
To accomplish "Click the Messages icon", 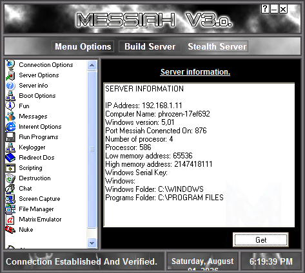I will coord(10,117).
